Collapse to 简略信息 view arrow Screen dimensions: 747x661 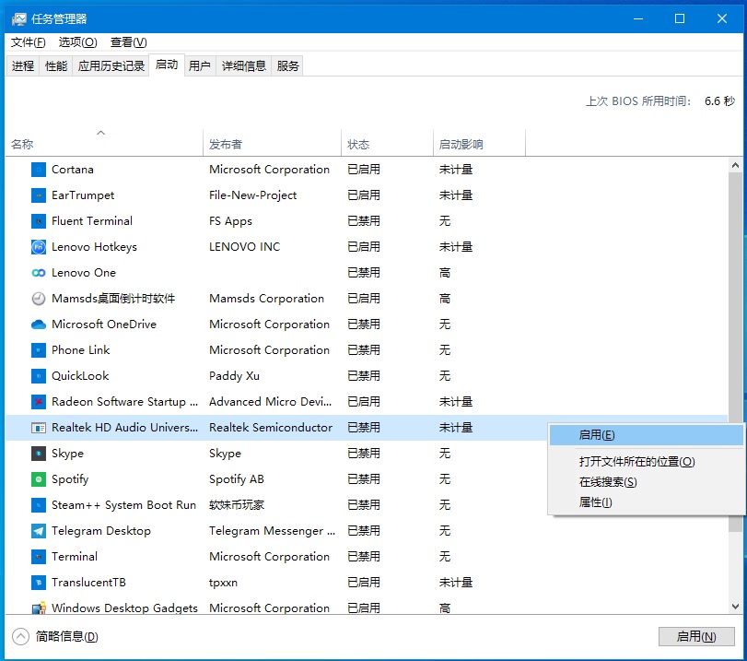point(20,636)
